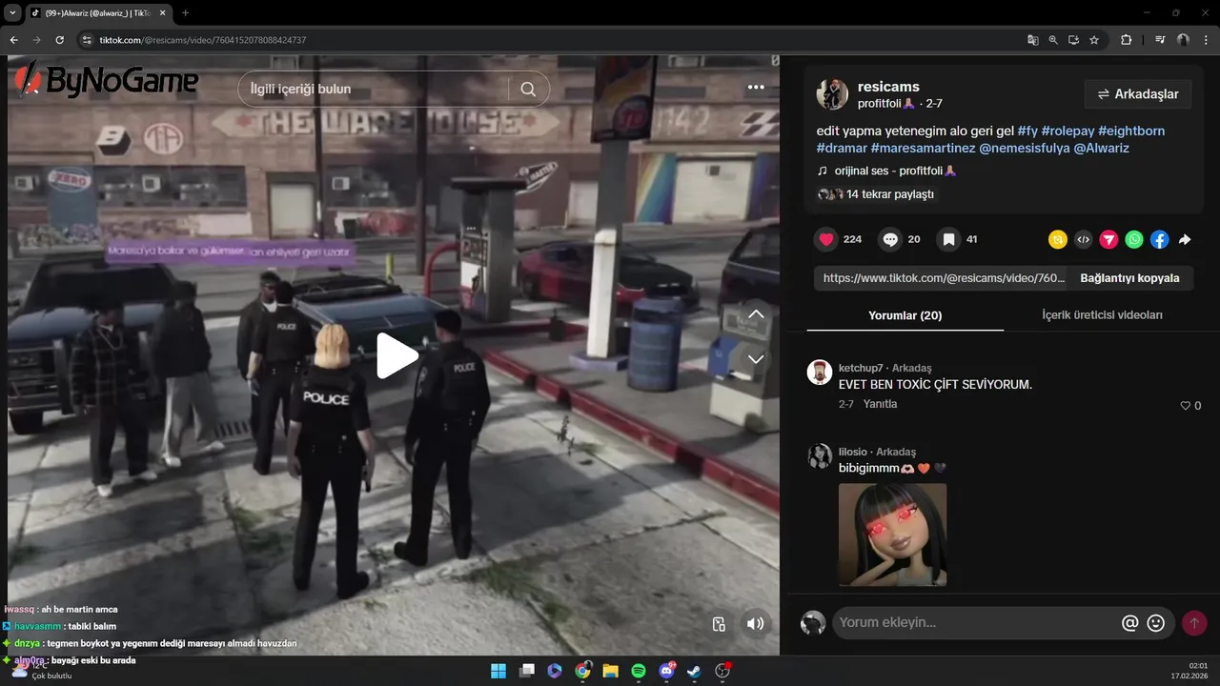Open the Chrome profile avatar
Viewport: 1220px width, 686px height.
tap(1183, 40)
